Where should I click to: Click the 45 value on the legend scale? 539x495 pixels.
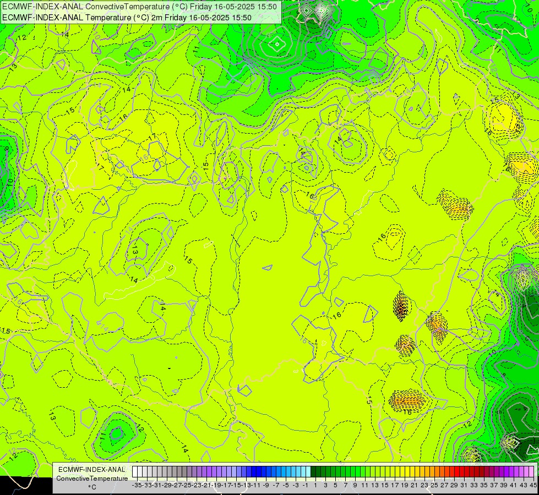(x=533, y=486)
